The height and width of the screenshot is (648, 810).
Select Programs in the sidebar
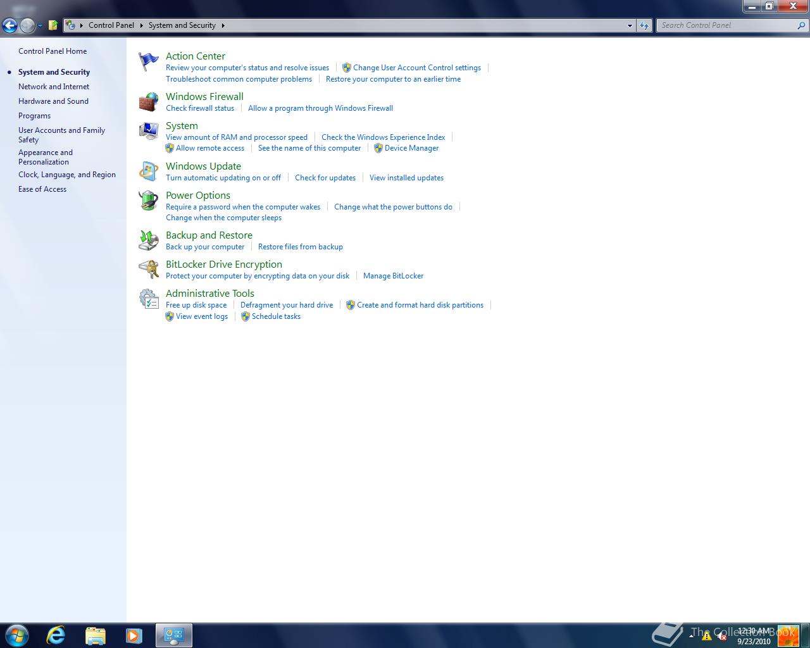pos(34,116)
